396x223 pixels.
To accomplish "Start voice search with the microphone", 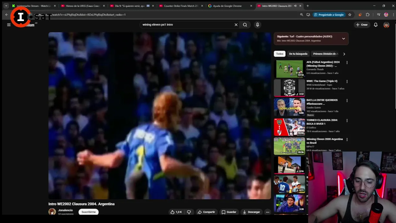I will coord(257,25).
